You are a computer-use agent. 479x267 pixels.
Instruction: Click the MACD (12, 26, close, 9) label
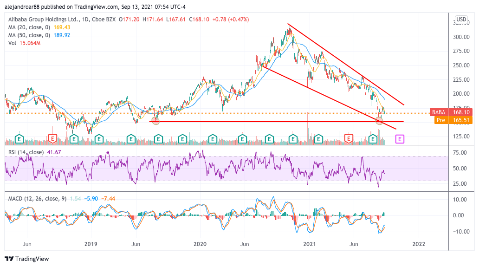(x=37, y=199)
